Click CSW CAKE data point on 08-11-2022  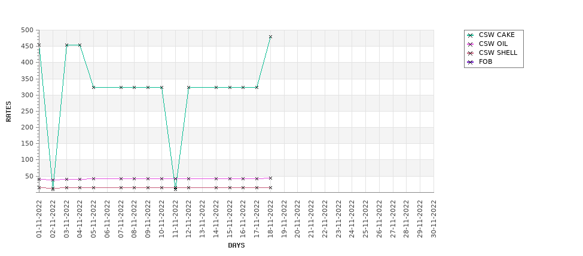pos(134,87)
